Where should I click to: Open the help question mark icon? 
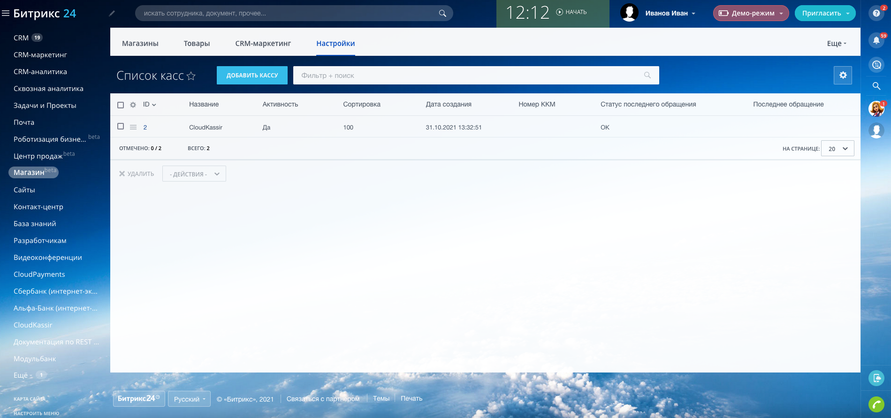876,13
